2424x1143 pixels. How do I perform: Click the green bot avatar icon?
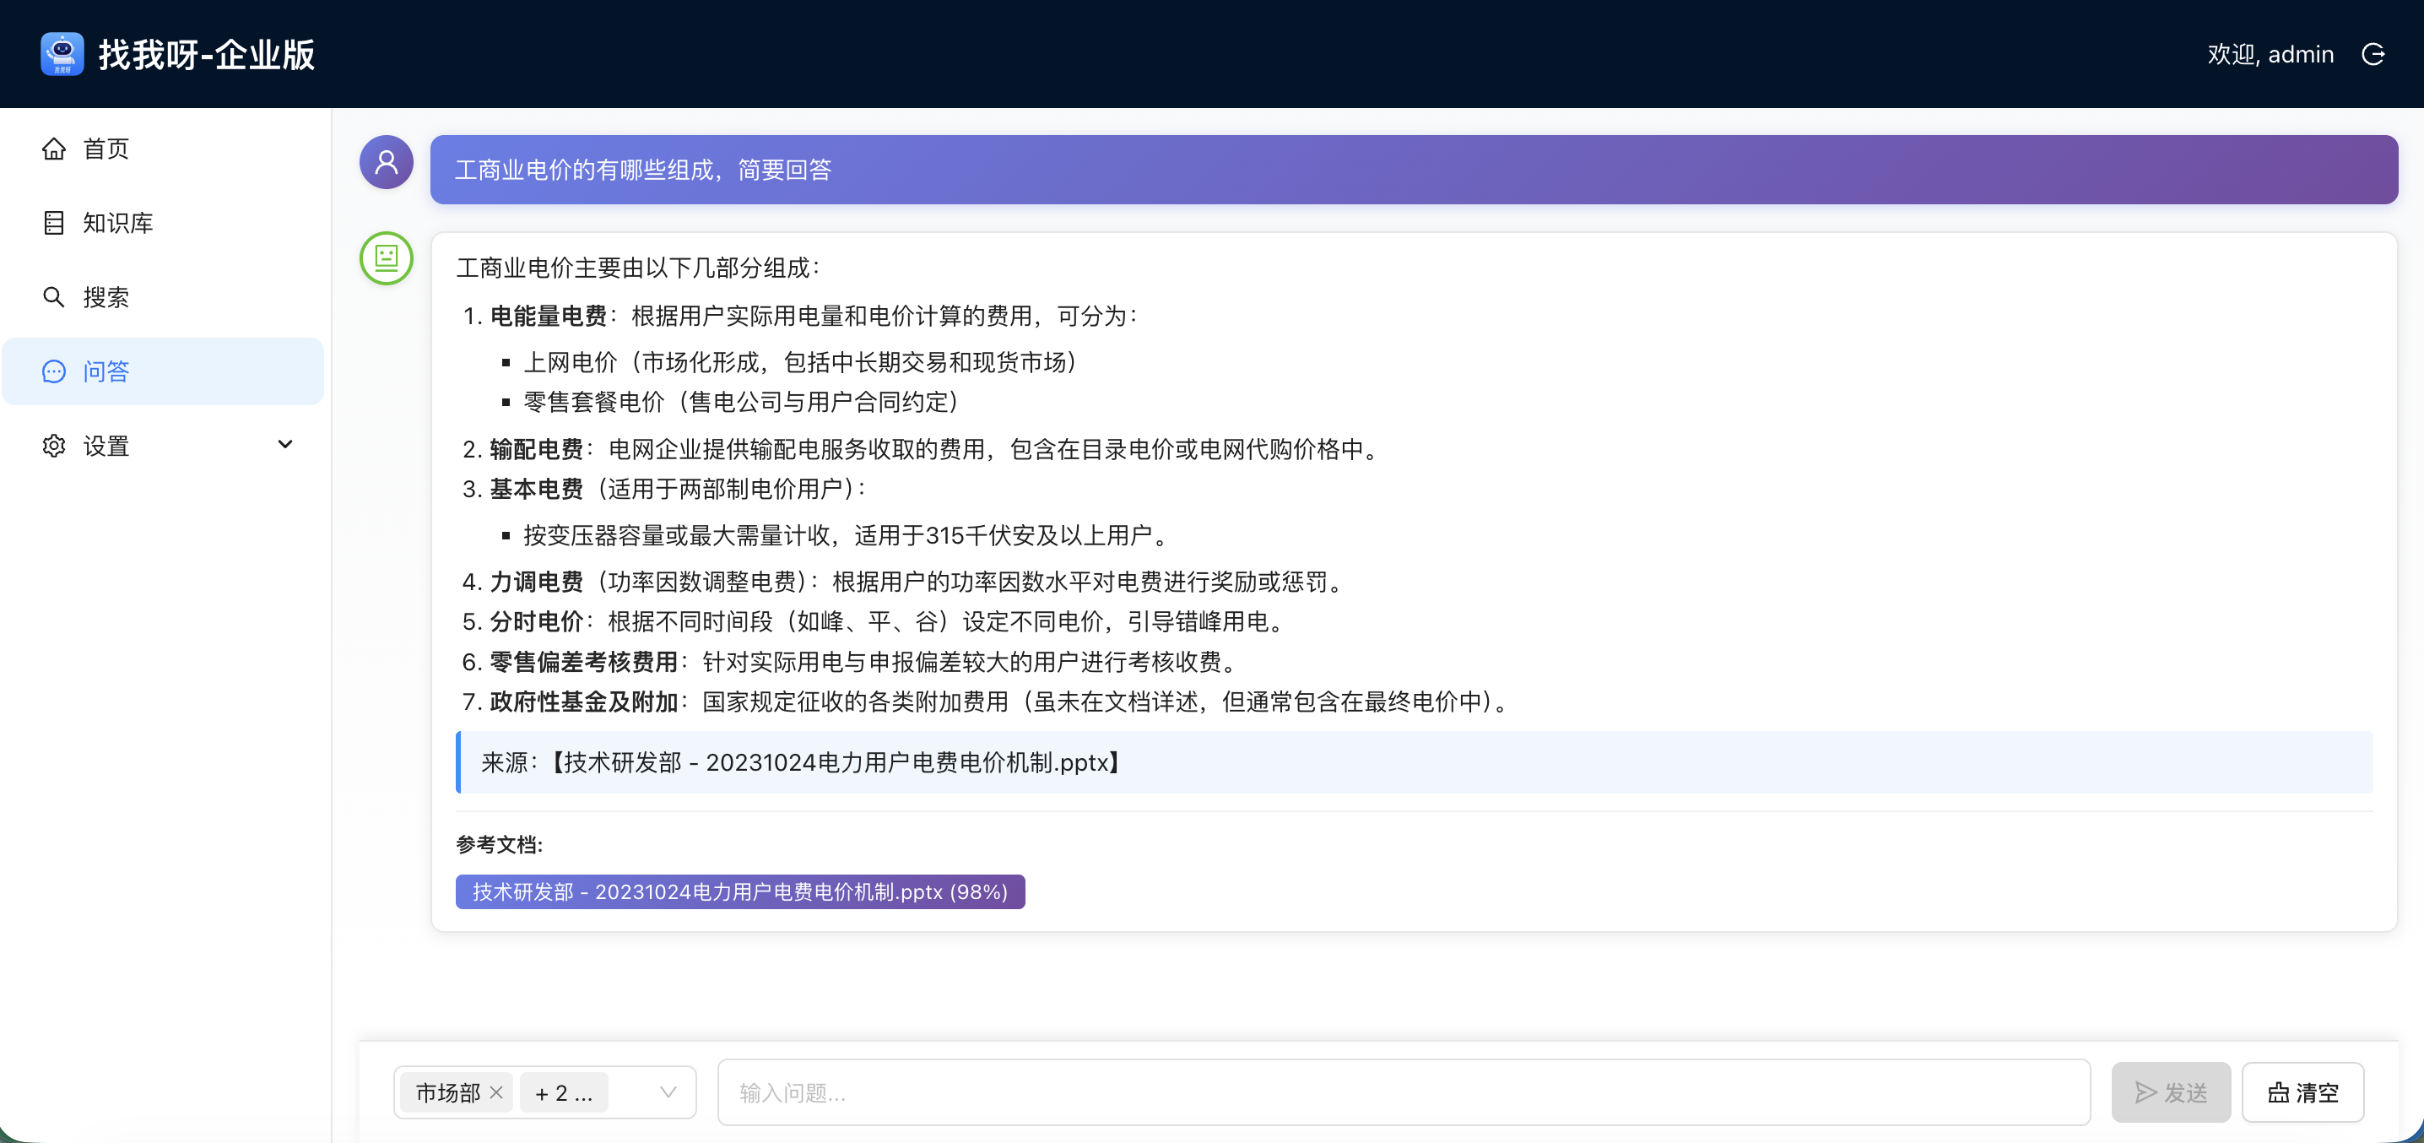pos(386,258)
